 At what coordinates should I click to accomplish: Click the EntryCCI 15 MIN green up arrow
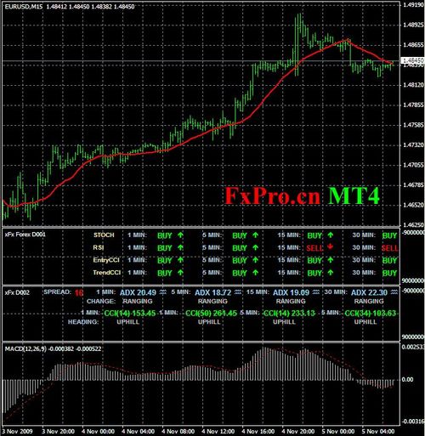pyautogui.click(x=331, y=260)
